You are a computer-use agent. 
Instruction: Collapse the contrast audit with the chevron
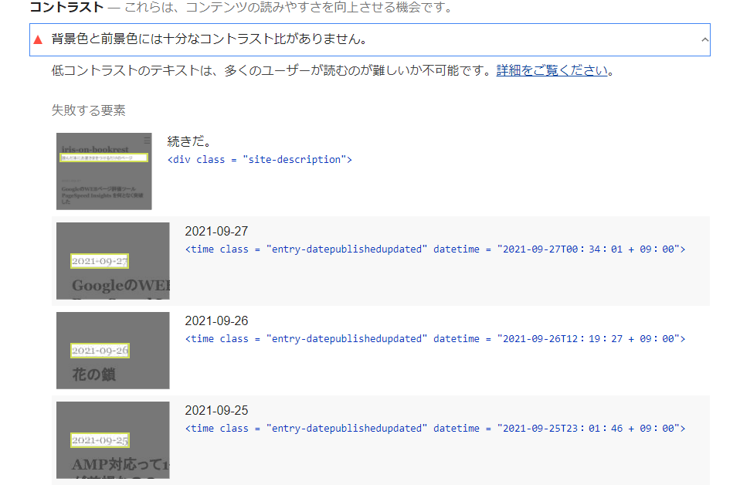pyautogui.click(x=704, y=39)
